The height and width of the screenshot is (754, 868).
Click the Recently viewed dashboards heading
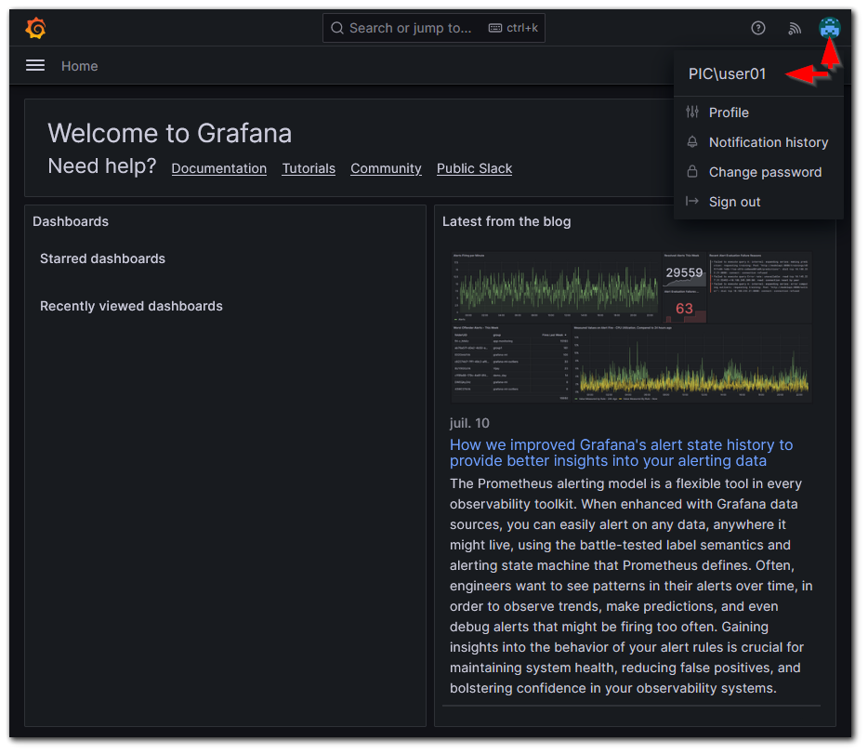pyautogui.click(x=131, y=306)
